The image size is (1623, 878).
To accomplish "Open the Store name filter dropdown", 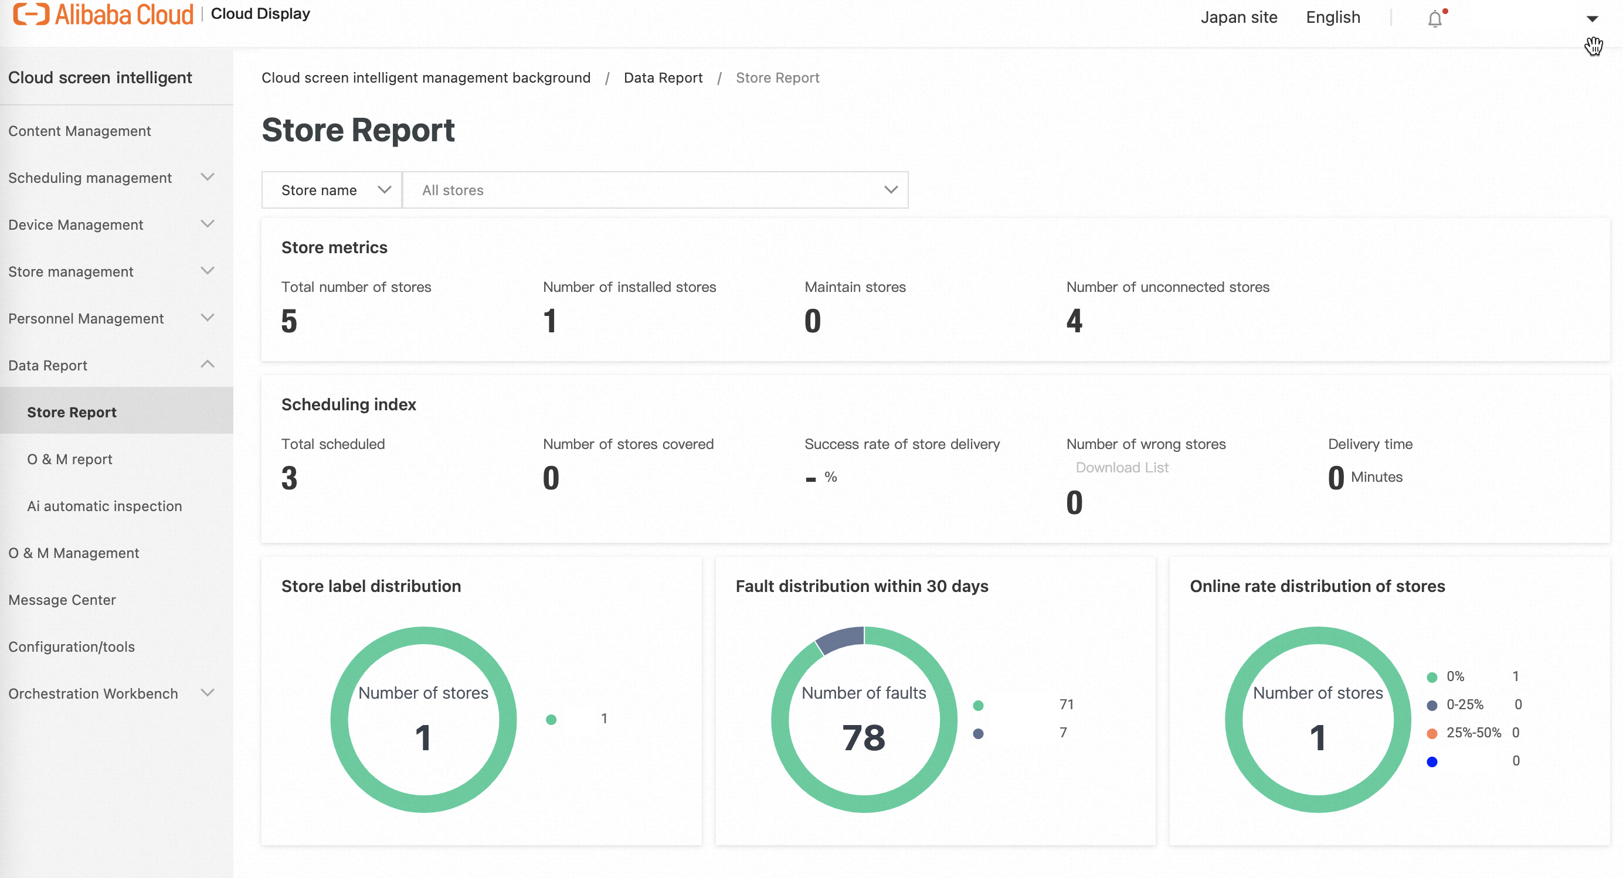I will 331,189.
